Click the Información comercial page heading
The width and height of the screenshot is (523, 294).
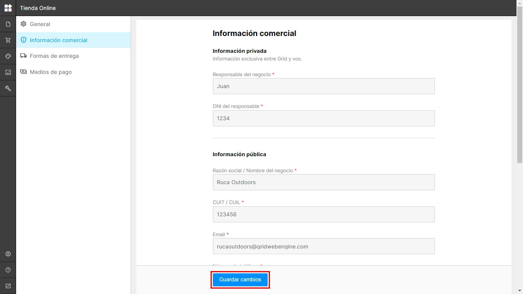254,33
